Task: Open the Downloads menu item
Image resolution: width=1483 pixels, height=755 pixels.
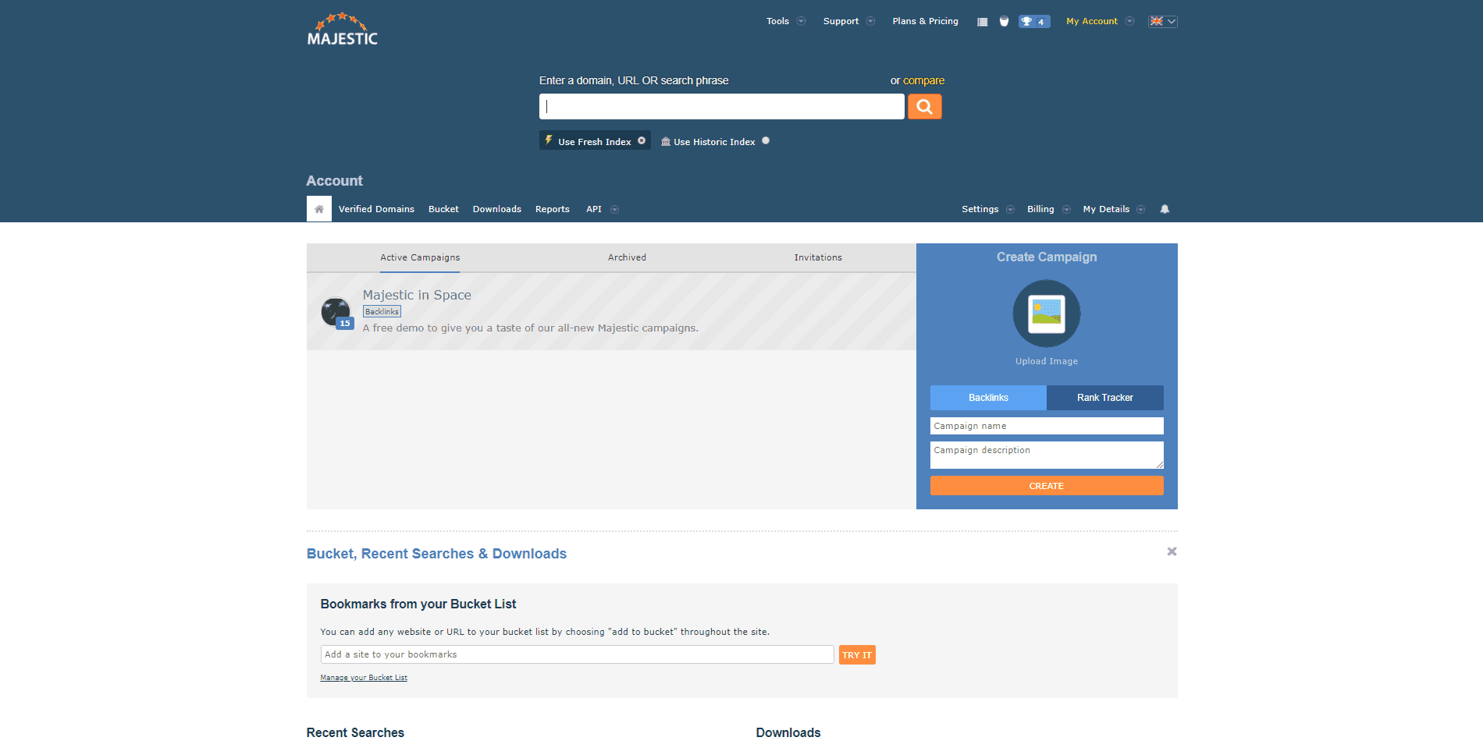Action: (497, 209)
